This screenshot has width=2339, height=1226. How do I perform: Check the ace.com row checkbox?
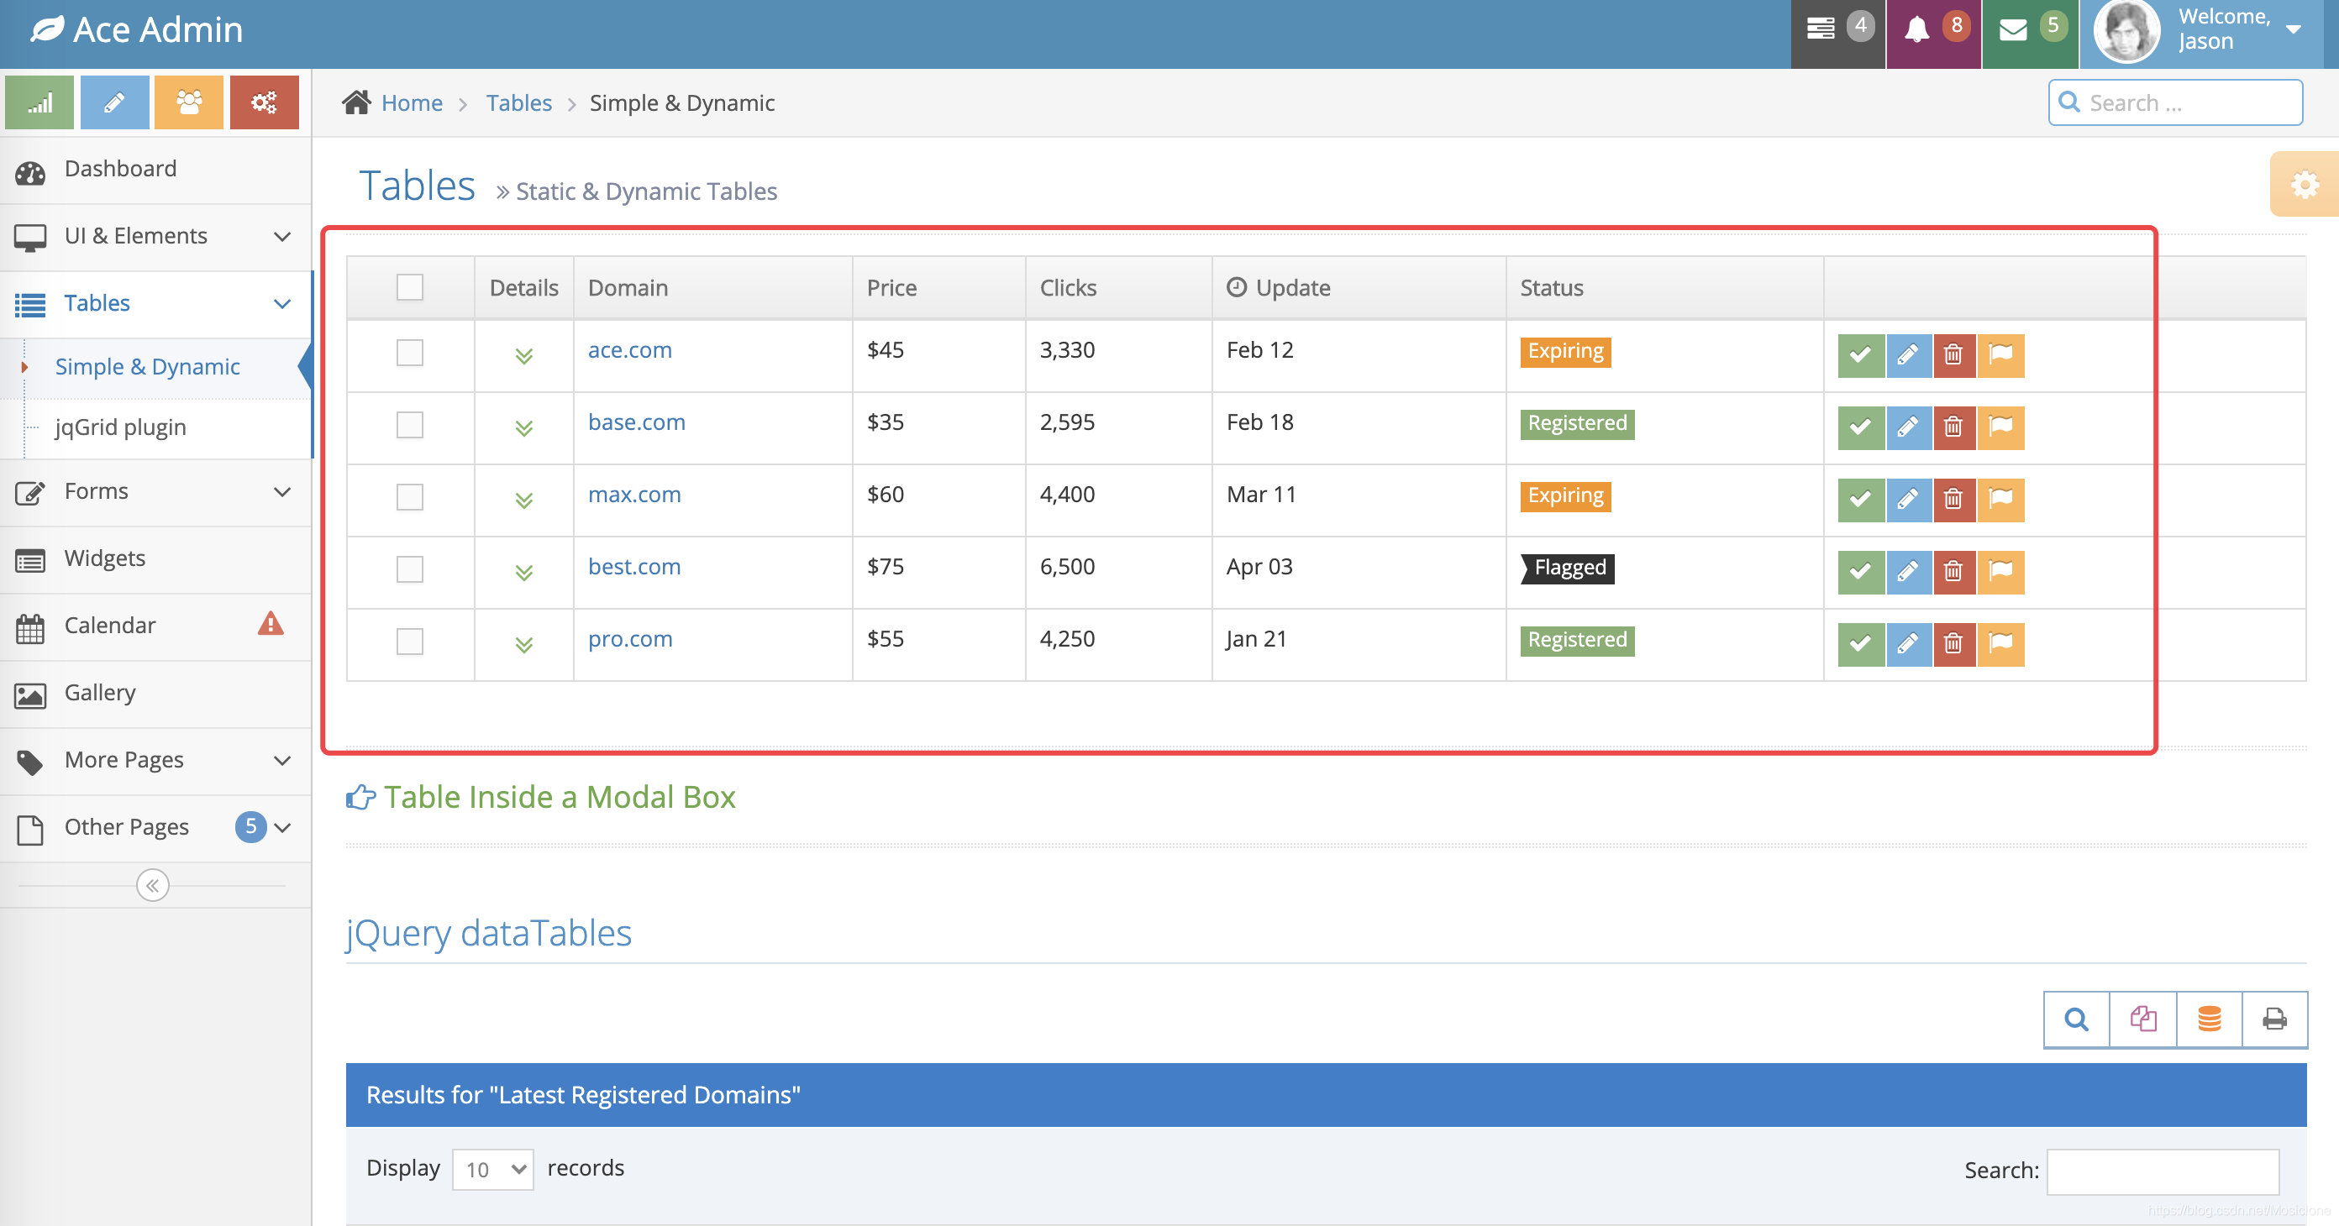click(x=409, y=352)
